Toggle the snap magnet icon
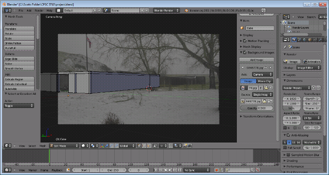Image resolution: width=329 pixels, height=175 pixels. [171, 146]
